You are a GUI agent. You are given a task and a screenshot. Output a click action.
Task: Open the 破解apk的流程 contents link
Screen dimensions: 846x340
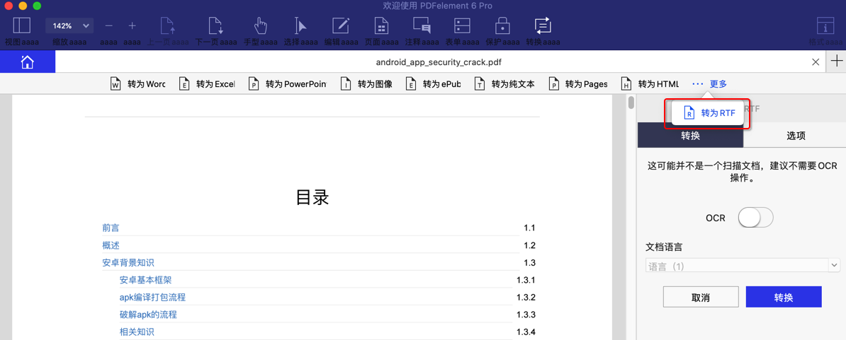tap(148, 314)
